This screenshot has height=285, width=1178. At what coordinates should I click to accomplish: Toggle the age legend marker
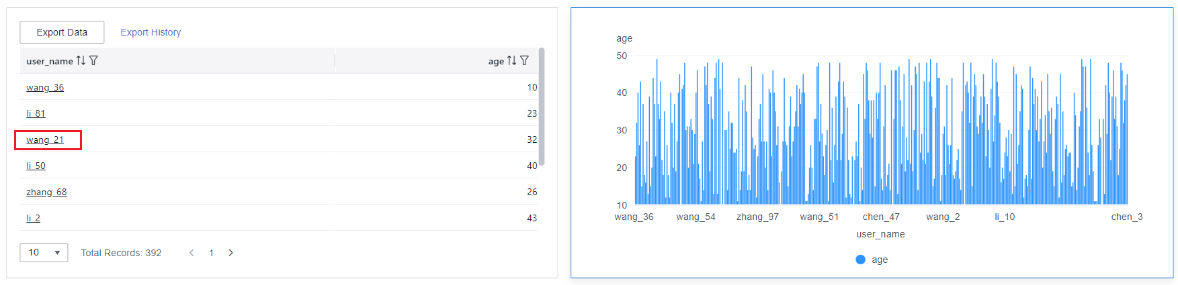(x=860, y=260)
